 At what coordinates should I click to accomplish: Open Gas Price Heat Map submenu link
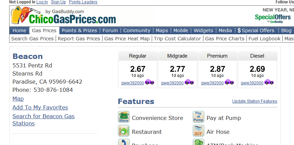[x=127, y=39]
